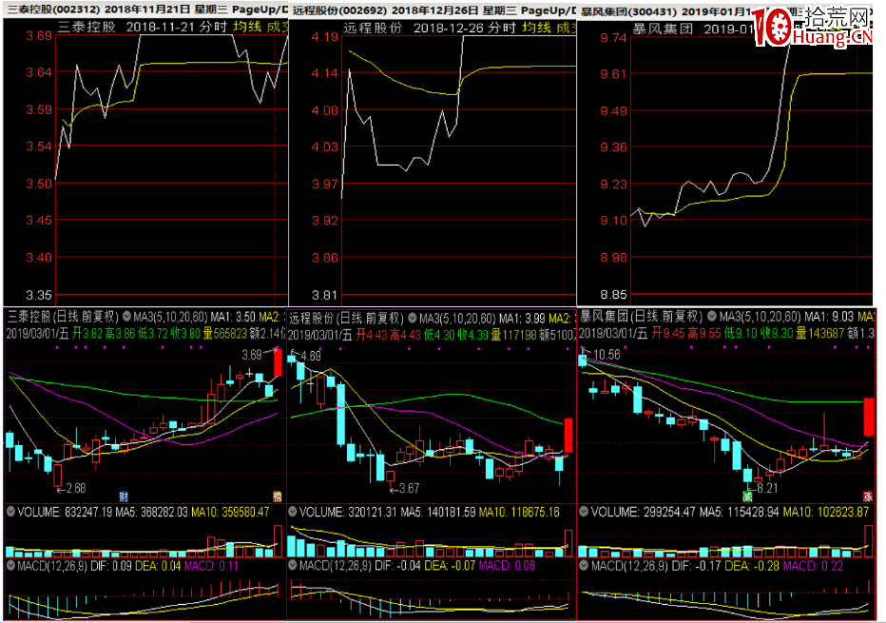Click the 远程股份 2018-12-26 分时 heading
Screen dimensions: 886x623
click(x=430, y=28)
